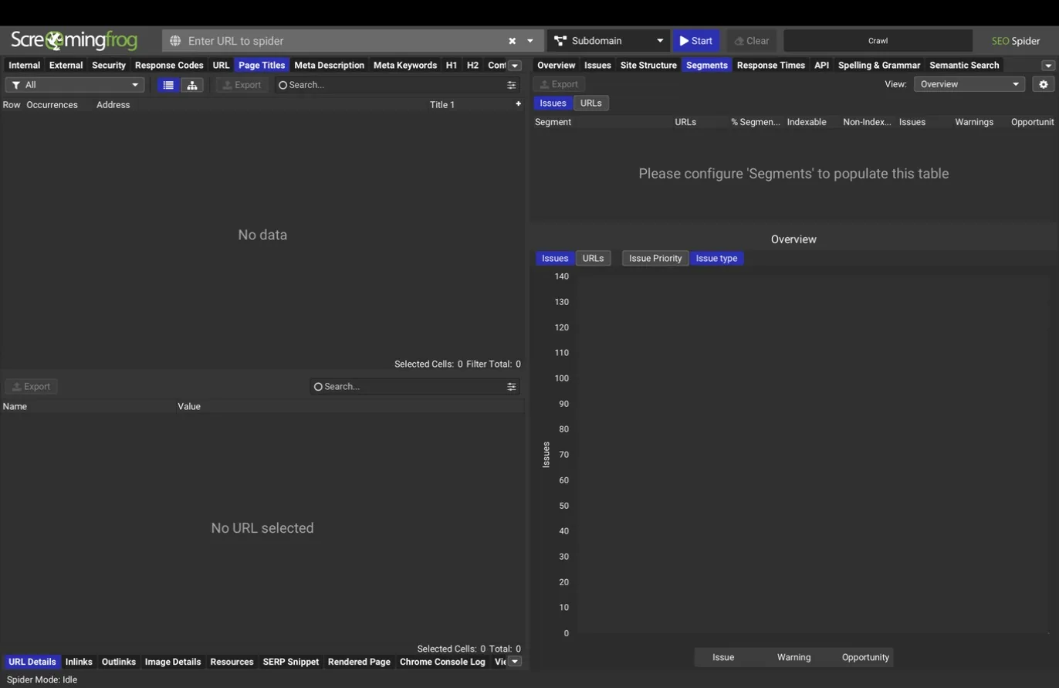Select Issue Priority chart grouping

tap(655, 259)
